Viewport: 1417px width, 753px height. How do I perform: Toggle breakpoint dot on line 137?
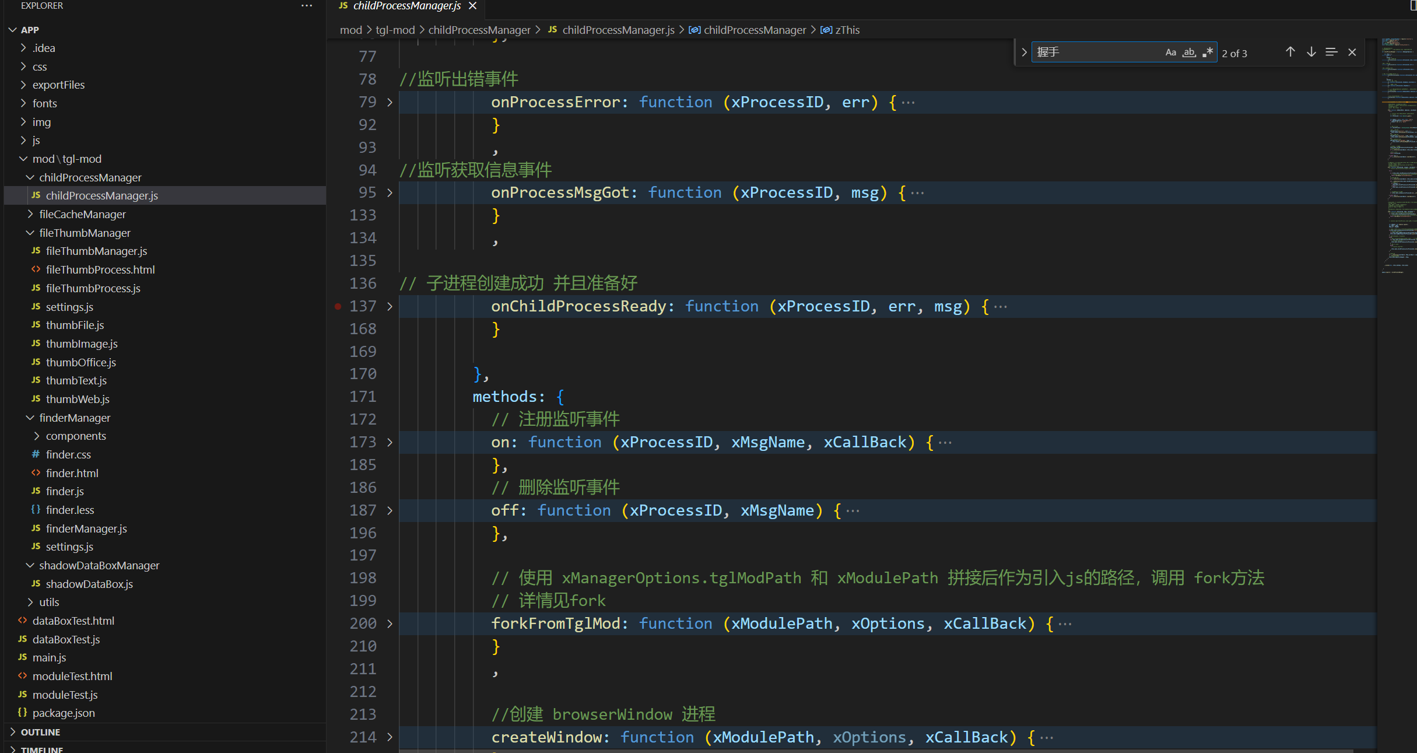click(338, 306)
